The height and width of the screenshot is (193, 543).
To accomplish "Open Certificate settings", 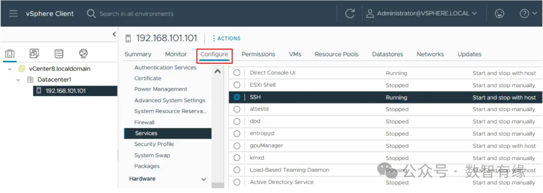I will 148,78.
